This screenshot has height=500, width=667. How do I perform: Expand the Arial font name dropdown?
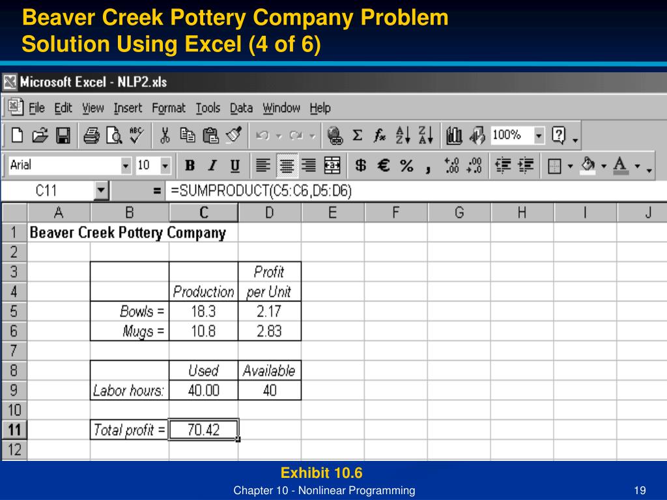126,165
